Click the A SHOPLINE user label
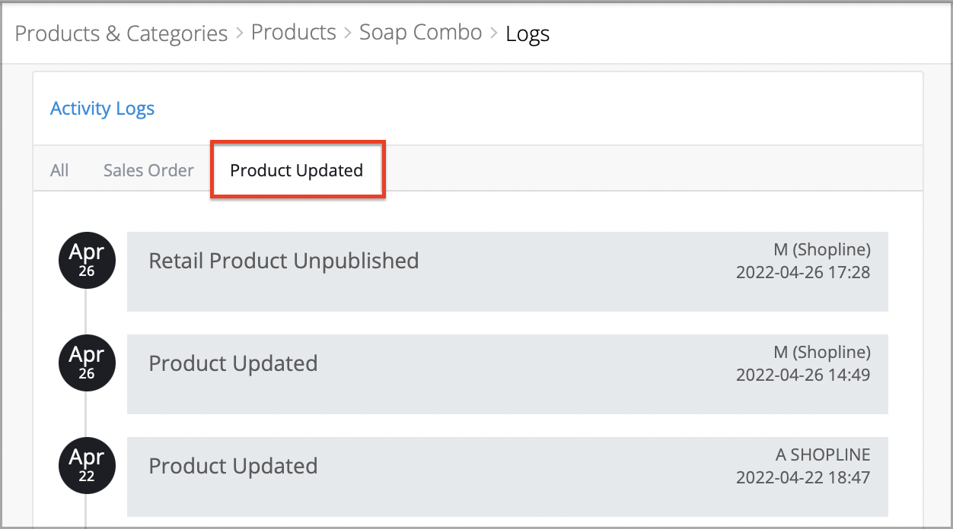The image size is (953, 529). [823, 455]
